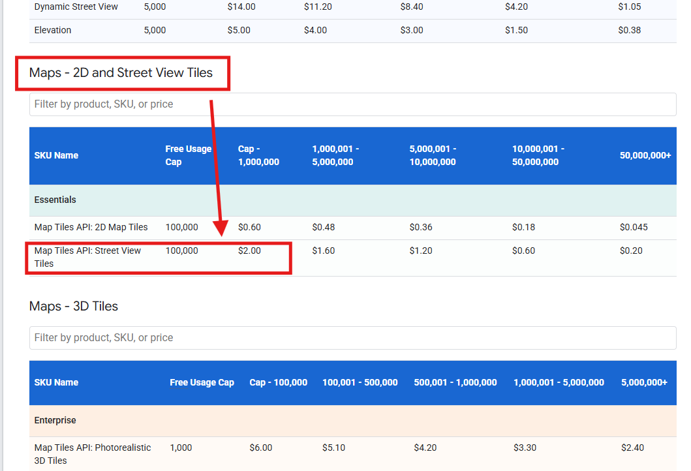691x471 pixels.
Task: Select the "5,000,000+" column header
Action: click(644, 382)
